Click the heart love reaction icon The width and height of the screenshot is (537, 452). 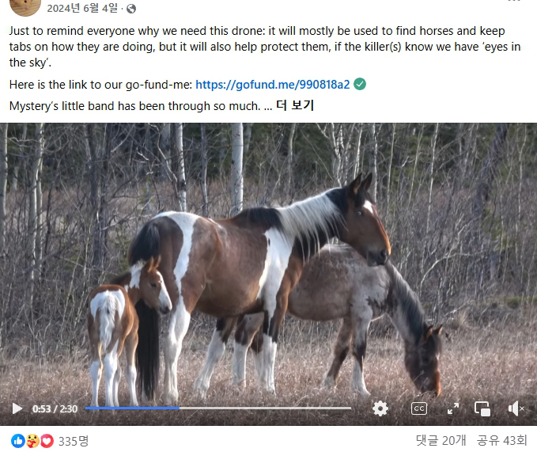pos(47,441)
